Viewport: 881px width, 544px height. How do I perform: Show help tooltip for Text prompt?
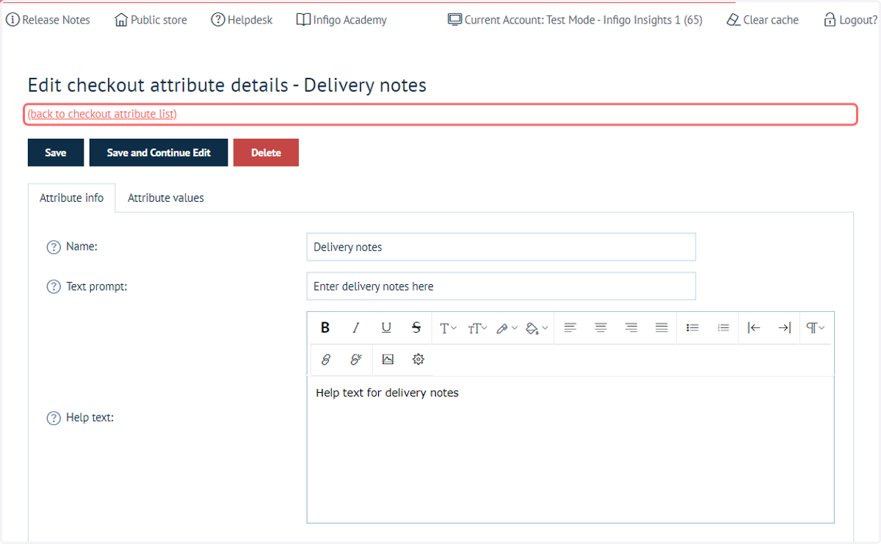[54, 287]
